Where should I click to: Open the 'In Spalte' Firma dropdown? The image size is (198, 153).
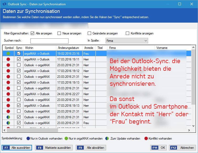pos(127,41)
